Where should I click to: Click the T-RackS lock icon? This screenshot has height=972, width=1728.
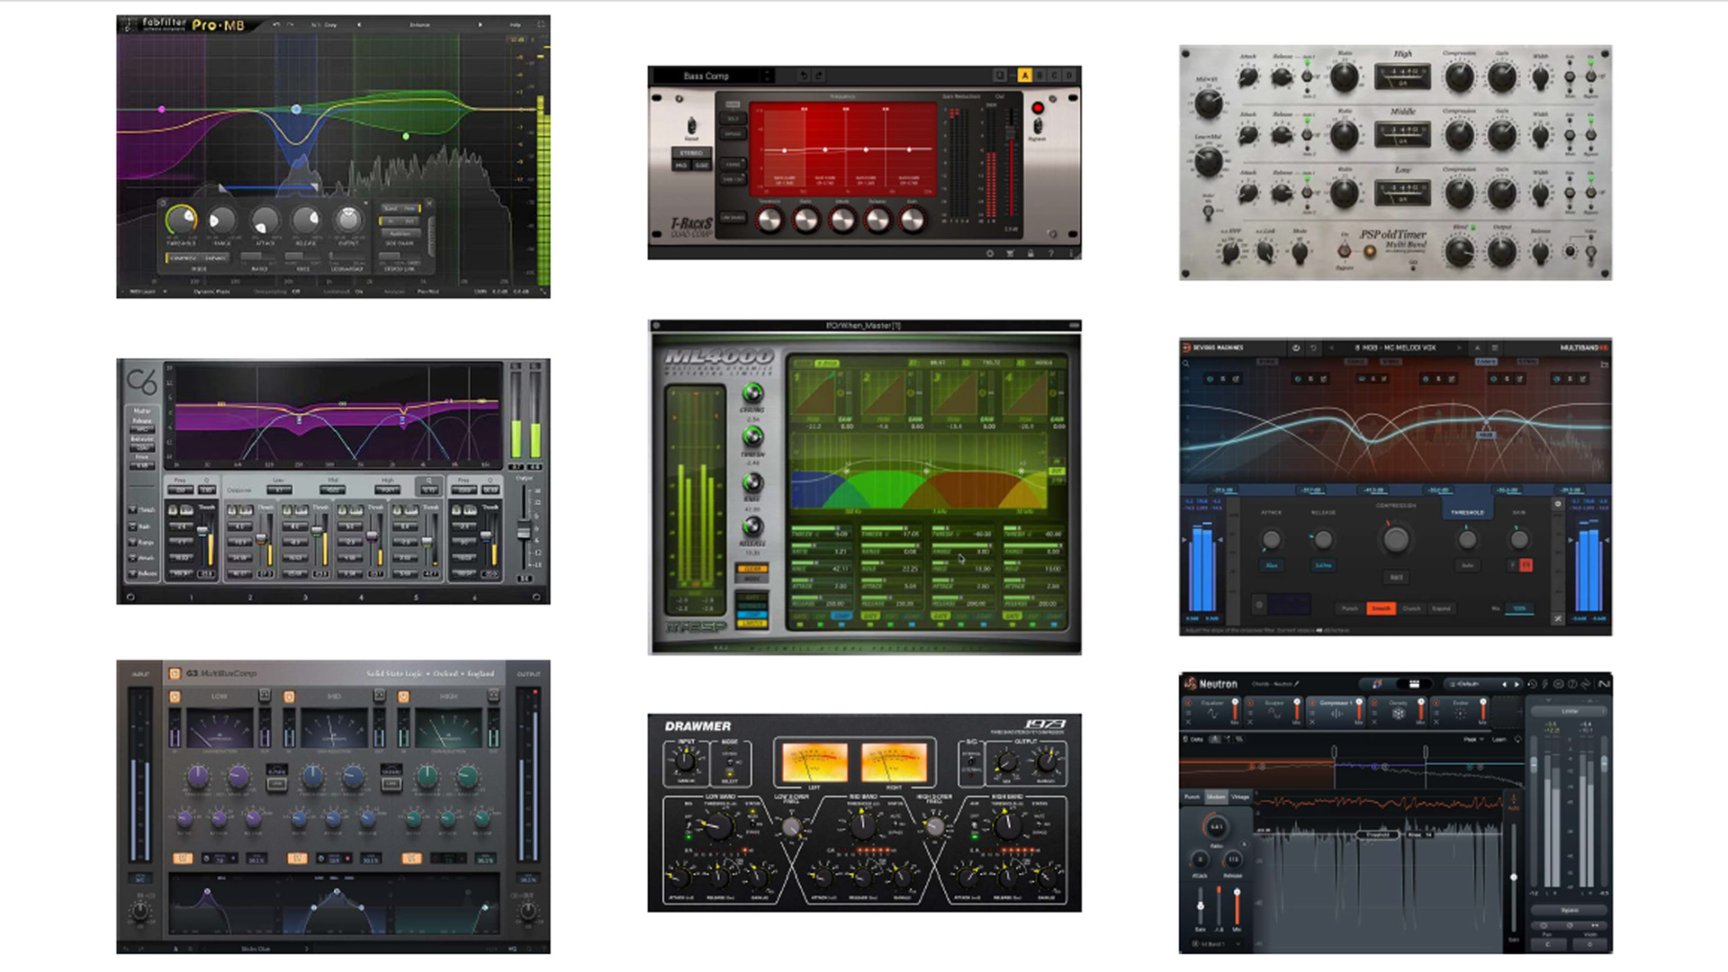tap(1030, 253)
